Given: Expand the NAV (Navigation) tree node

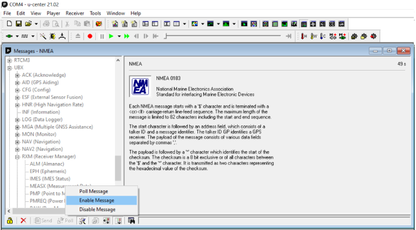Looking at the screenshot, I should coord(17,142).
